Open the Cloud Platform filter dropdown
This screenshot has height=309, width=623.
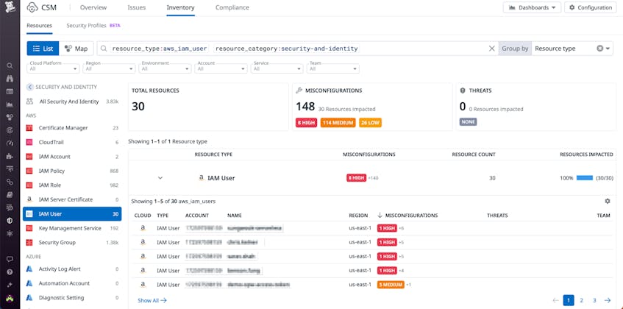pyautogui.click(x=53, y=68)
